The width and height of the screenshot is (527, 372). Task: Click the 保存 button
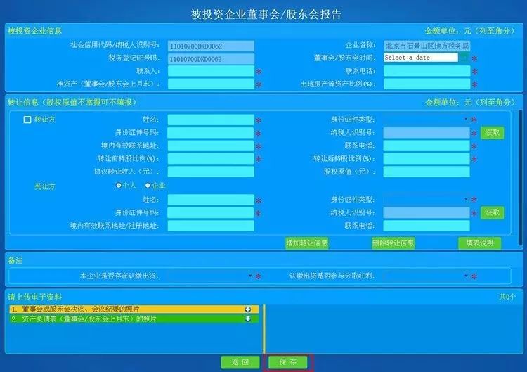[287, 361]
